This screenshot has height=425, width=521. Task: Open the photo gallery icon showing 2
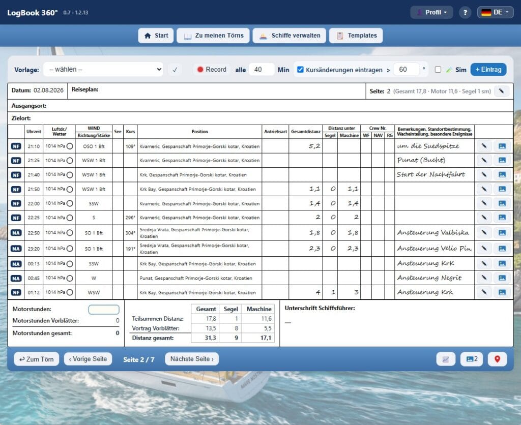[472, 359]
